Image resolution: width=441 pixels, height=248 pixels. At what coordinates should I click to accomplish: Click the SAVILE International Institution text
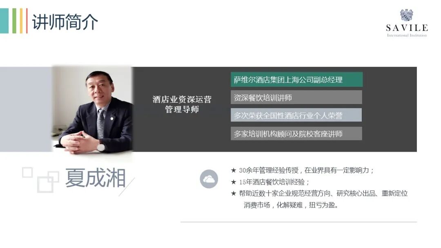(407, 30)
